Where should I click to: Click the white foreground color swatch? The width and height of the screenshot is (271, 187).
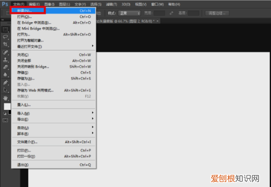6,106
